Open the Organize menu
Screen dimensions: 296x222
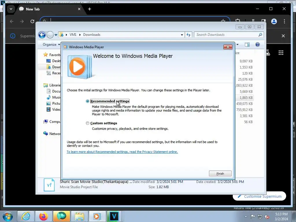click(51, 45)
